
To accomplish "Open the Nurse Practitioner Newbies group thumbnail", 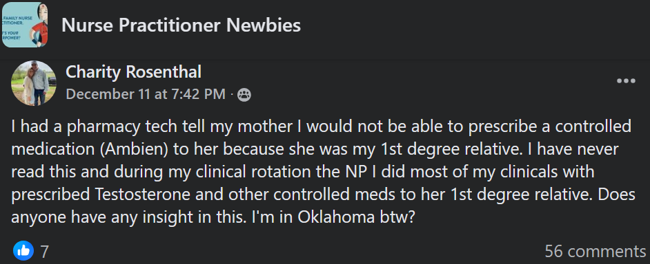I will pyautogui.click(x=24, y=25).
